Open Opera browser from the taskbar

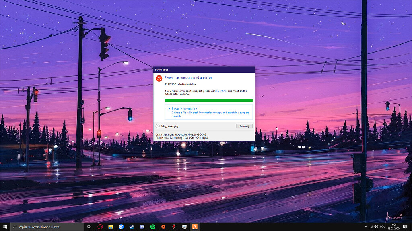click(x=100, y=226)
